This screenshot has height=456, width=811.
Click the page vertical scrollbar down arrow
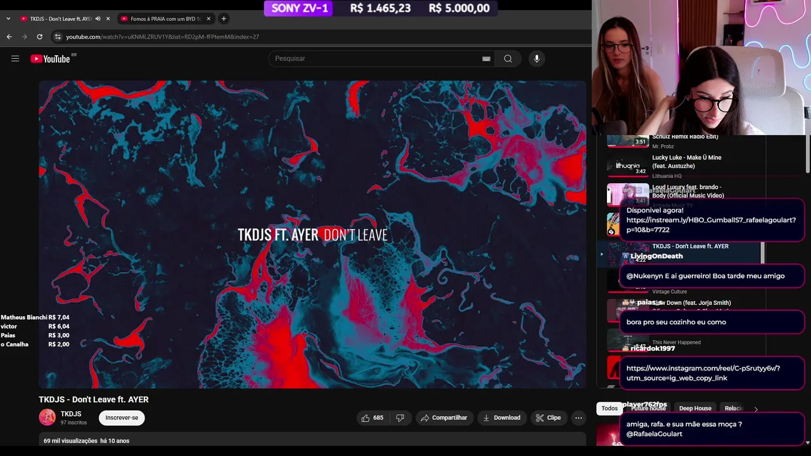click(807, 442)
